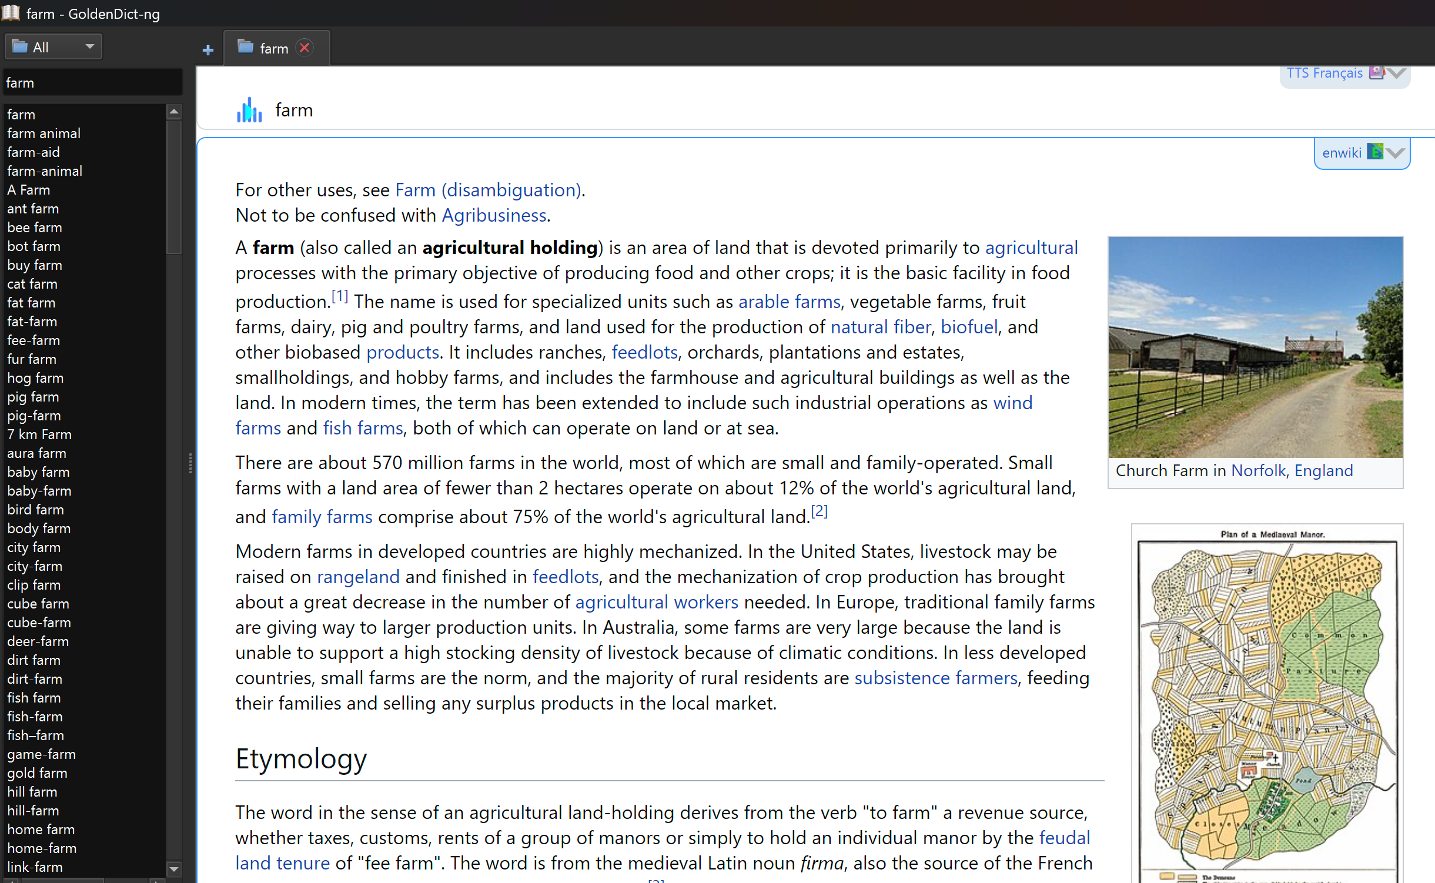Select the farm tab
The image size is (1435, 883).
click(x=274, y=49)
